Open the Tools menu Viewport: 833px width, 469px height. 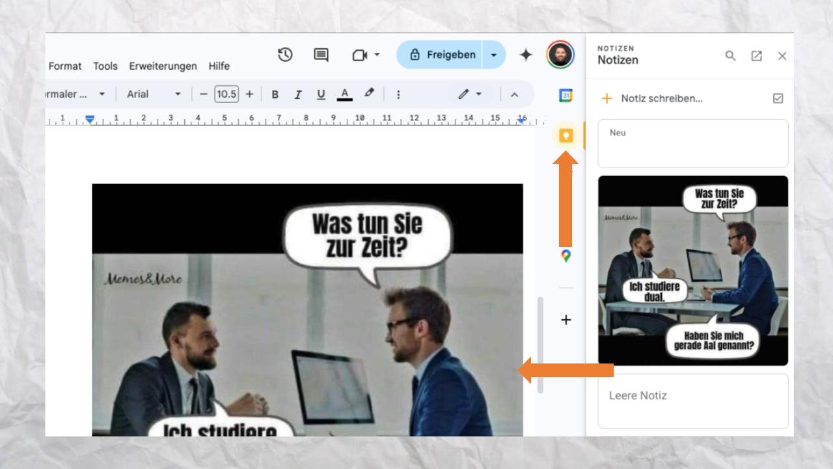tap(105, 66)
